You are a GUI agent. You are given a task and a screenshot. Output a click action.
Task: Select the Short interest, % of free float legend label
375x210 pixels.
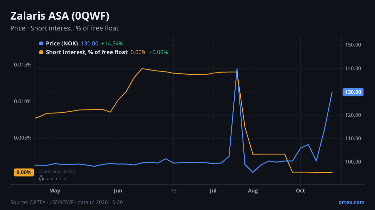point(87,52)
